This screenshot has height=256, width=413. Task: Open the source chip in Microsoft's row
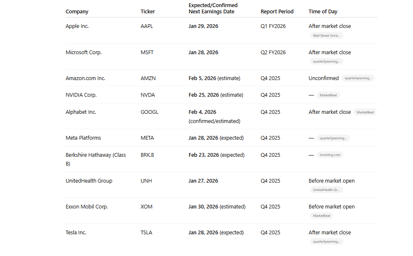pos(327,61)
